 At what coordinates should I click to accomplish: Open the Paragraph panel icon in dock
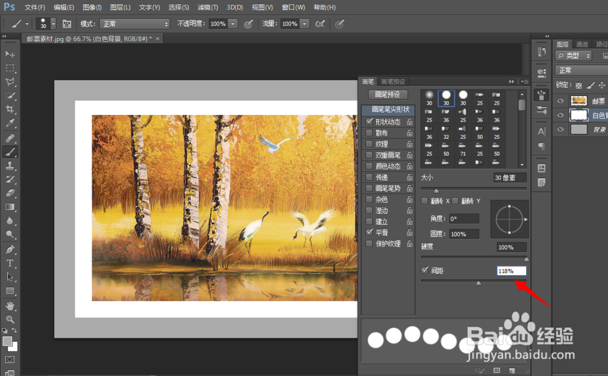pos(541,146)
